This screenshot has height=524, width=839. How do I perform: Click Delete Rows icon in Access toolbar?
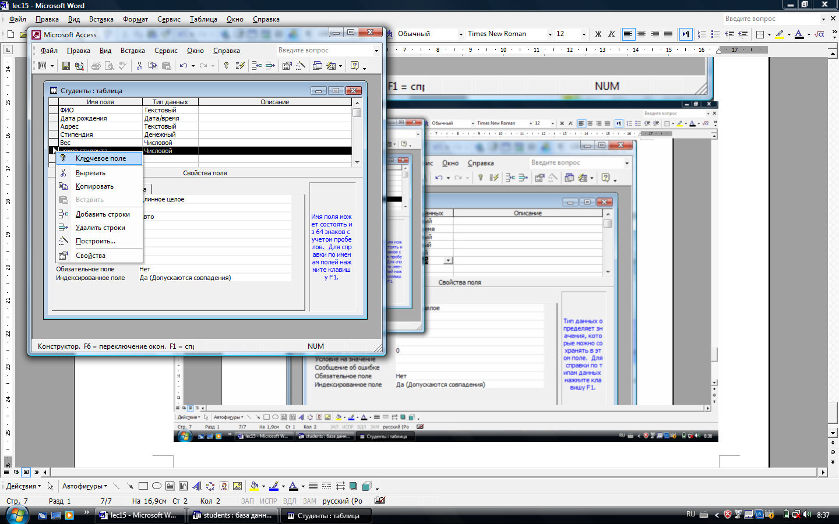click(x=270, y=66)
